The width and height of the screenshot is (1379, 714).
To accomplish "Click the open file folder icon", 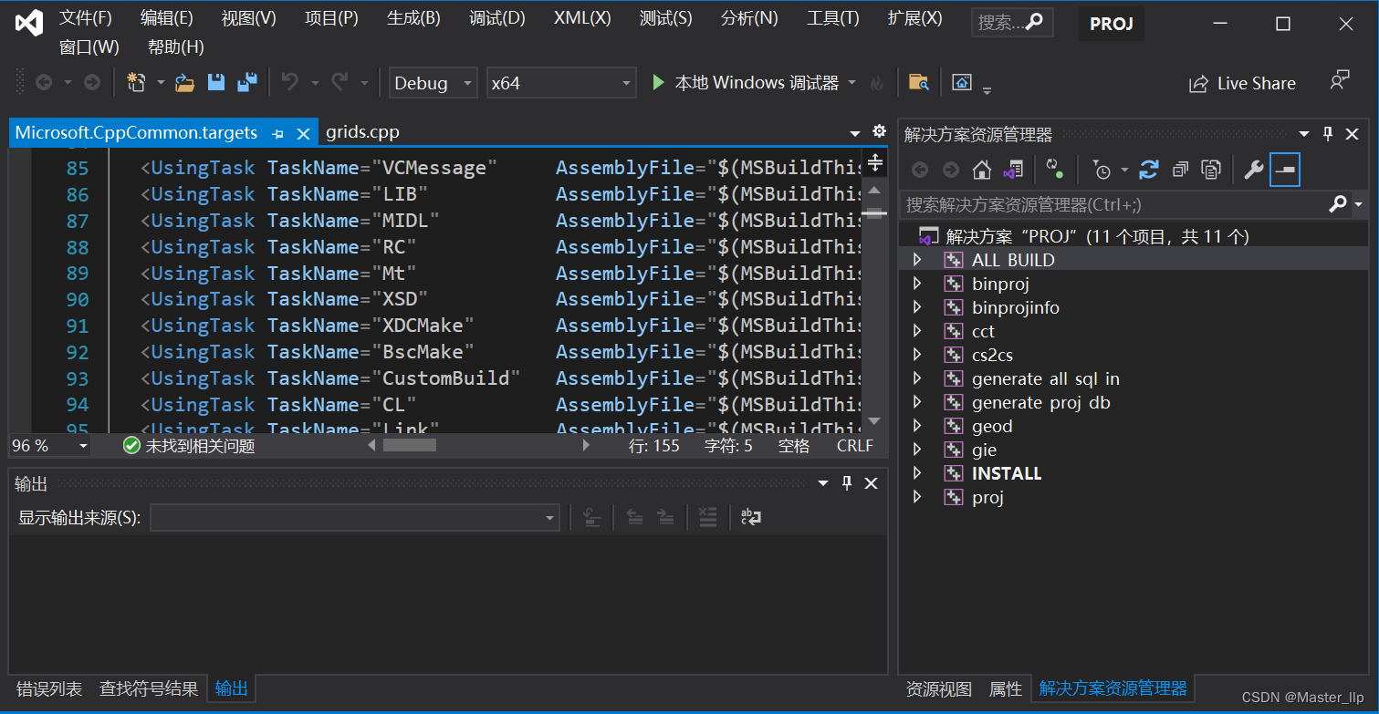I will [x=185, y=83].
